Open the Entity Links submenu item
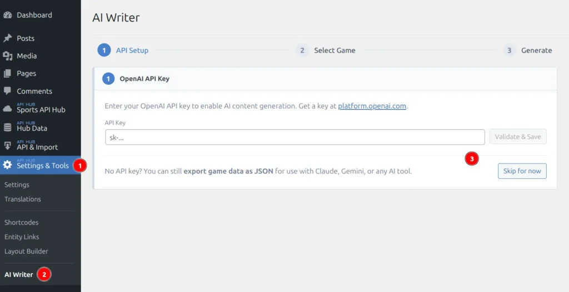This screenshot has width=569, height=292. (x=22, y=237)
